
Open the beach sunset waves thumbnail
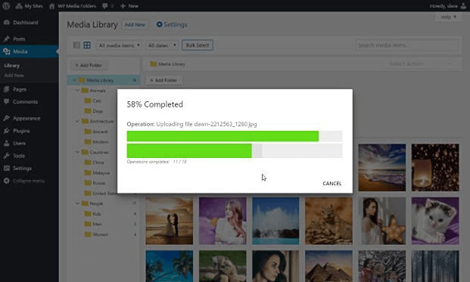tap(382, 167)
